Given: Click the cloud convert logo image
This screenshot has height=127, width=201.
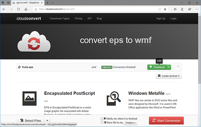Looking at the screenshot, I should (x=34, y=41).
